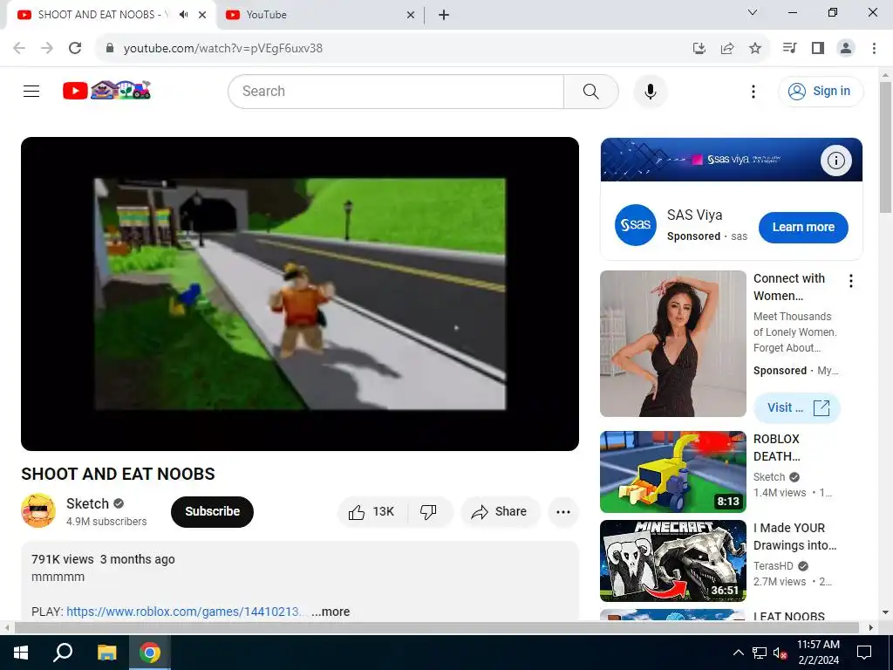Screen dimensions: 893x670
Task: Click the address bar URL
Action: point(223,49)
